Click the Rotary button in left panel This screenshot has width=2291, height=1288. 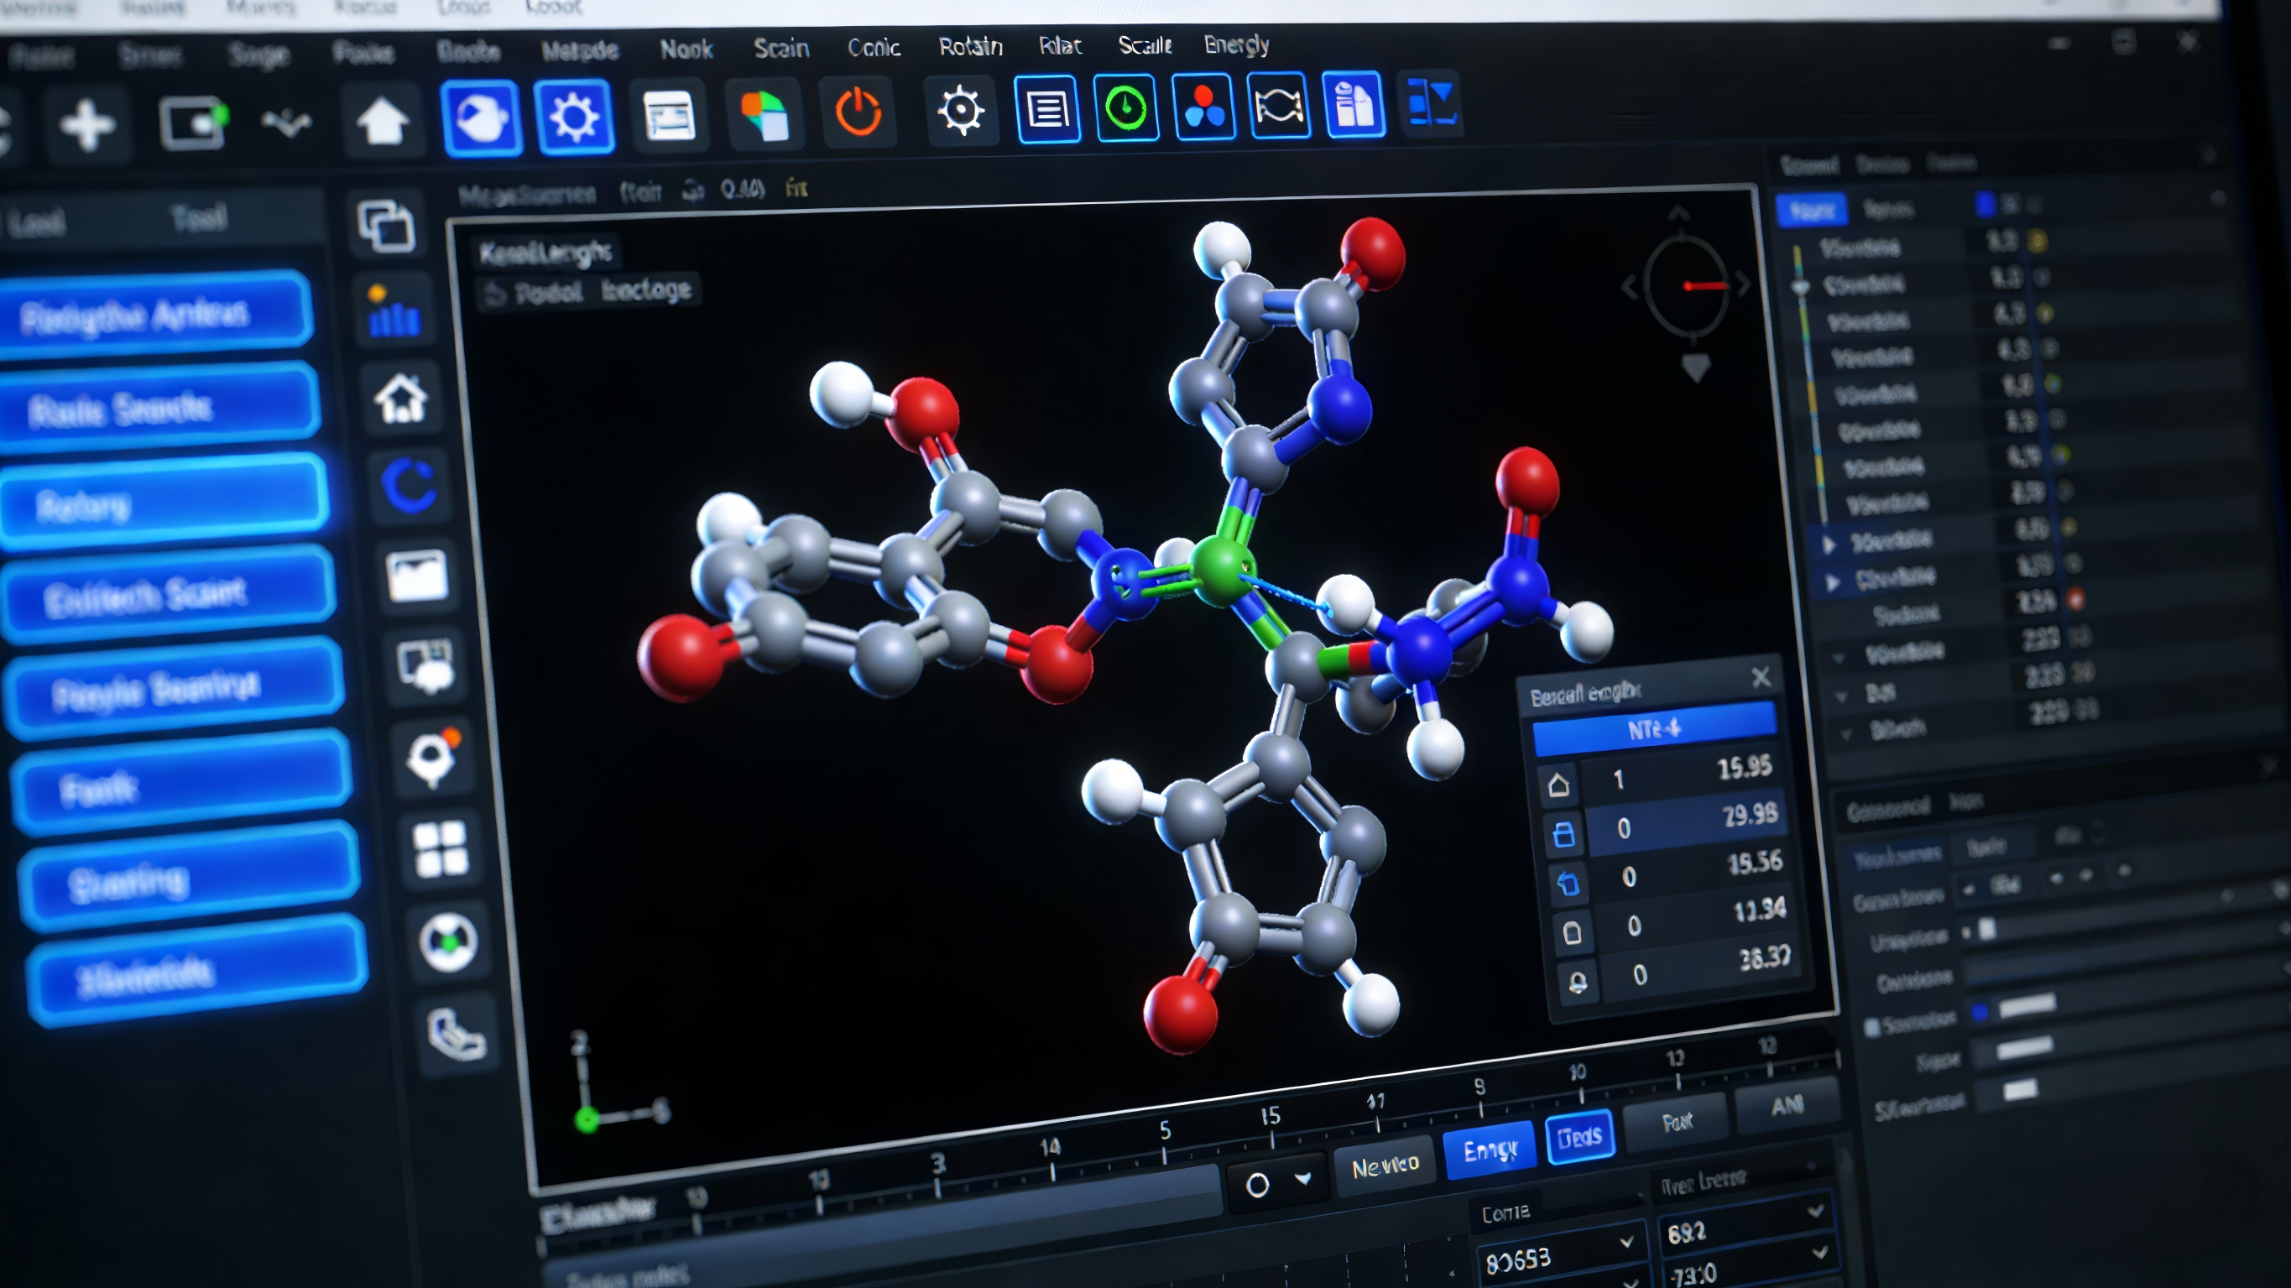pyautogui.click(x=164, y=503)
